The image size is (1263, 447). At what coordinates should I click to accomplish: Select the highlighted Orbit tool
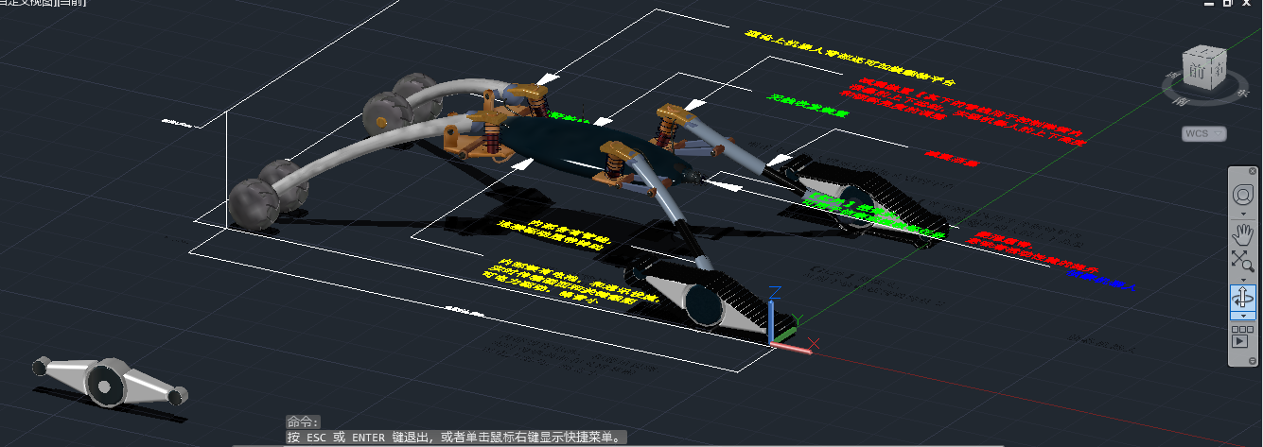[1242, 298]
